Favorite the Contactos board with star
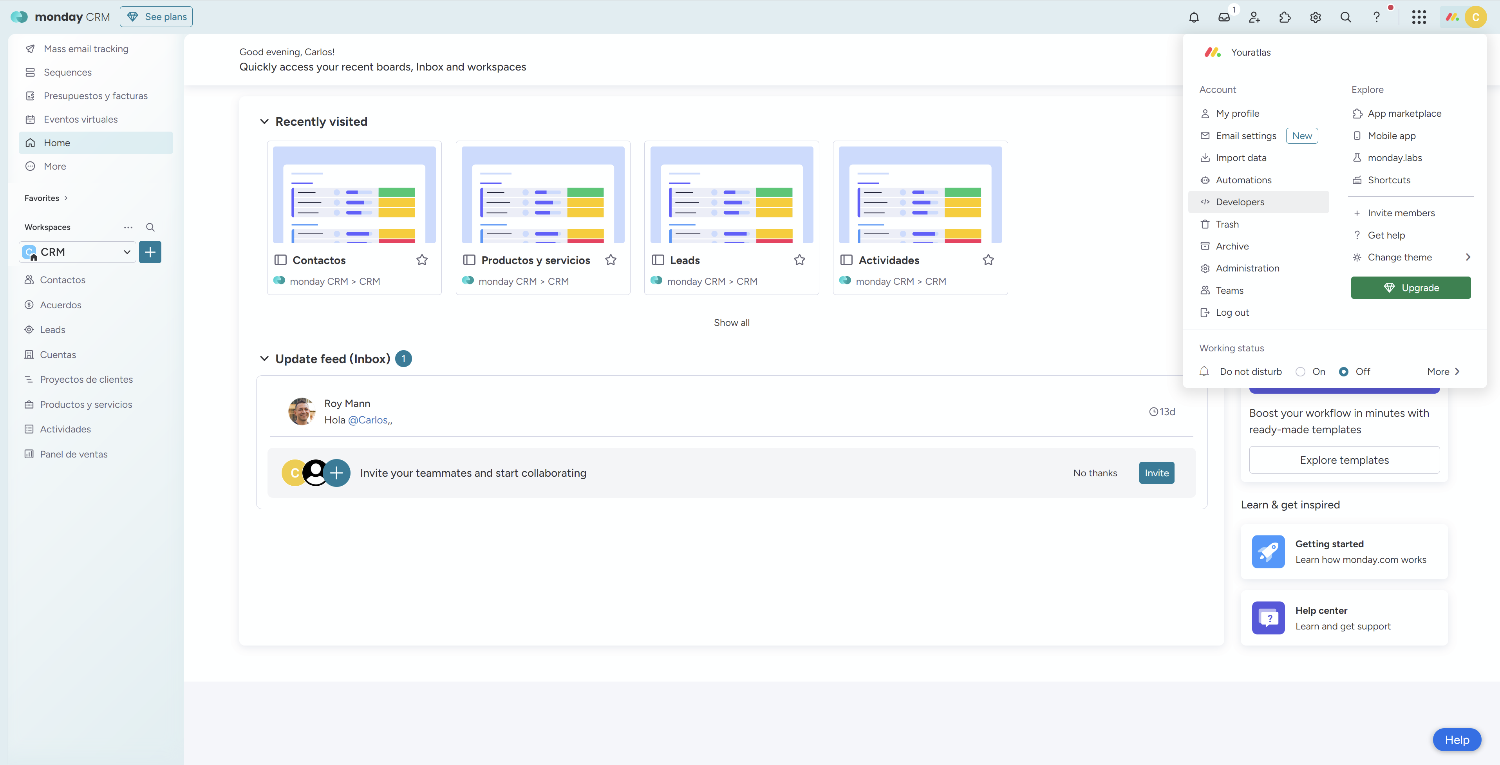 pyautogui.click(x=422, y=260)
